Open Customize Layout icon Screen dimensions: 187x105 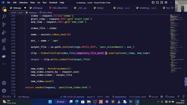coord(166,3)
